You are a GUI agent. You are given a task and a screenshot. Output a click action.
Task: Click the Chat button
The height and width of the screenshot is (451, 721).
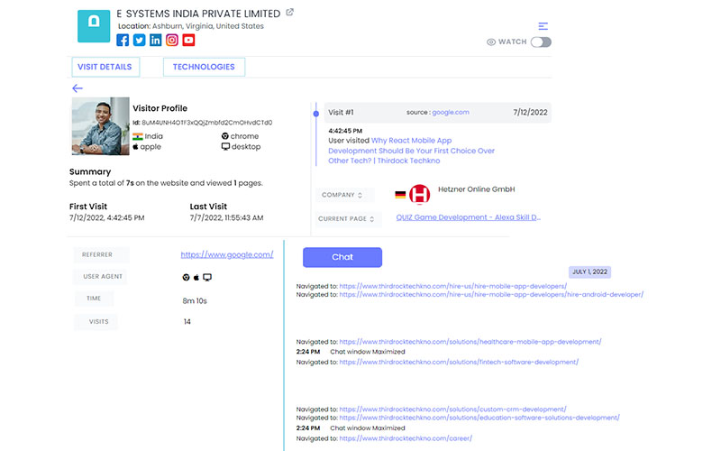tap(342, 257)
